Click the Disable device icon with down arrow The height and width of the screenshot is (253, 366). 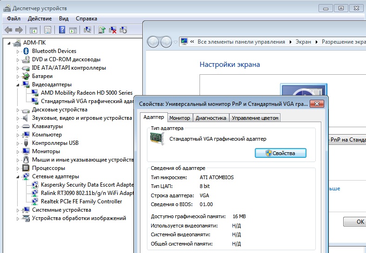pos(123,30)
